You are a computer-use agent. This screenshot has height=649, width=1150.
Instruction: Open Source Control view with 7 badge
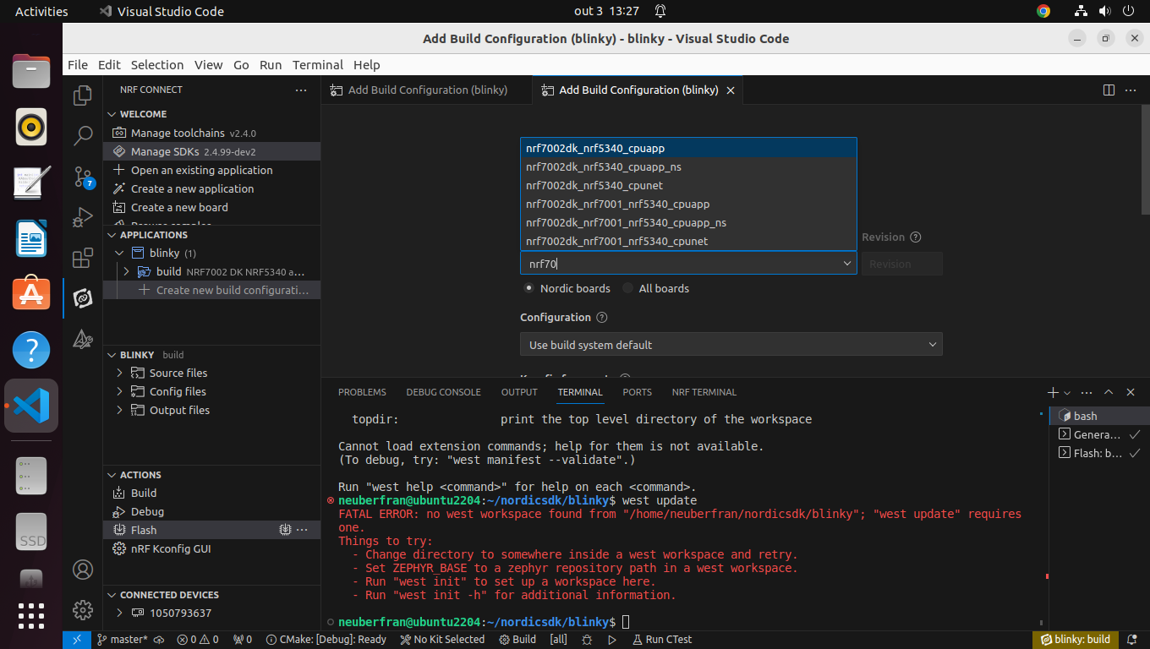(83, 177)
